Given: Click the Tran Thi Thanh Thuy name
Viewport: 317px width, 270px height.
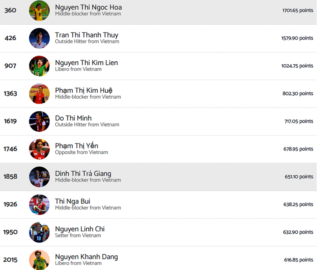Looking at the screenshot, I should pyautogui.click(x=87, y=35).
